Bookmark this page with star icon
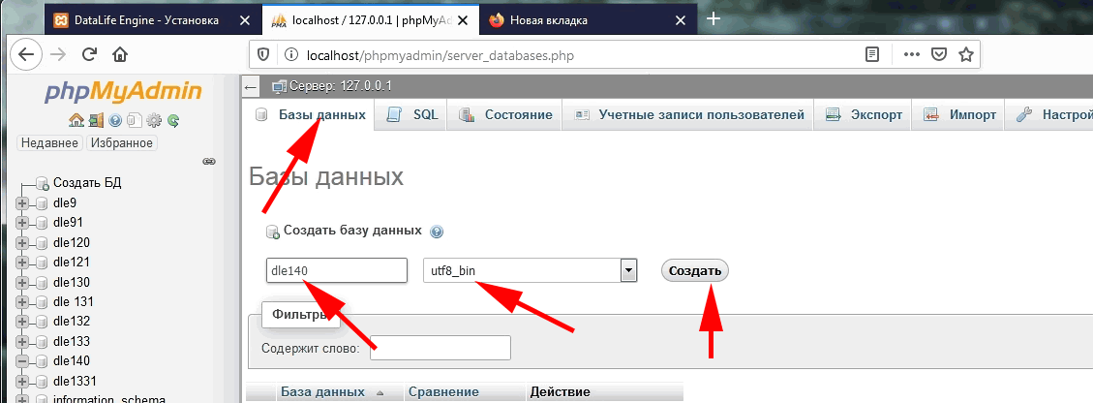 pos(965,54)
